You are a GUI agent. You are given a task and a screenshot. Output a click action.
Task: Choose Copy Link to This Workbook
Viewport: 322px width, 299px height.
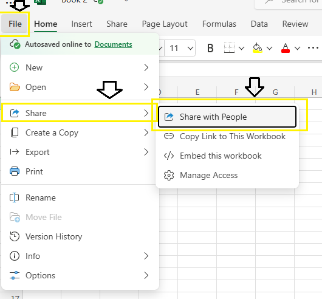227,136
